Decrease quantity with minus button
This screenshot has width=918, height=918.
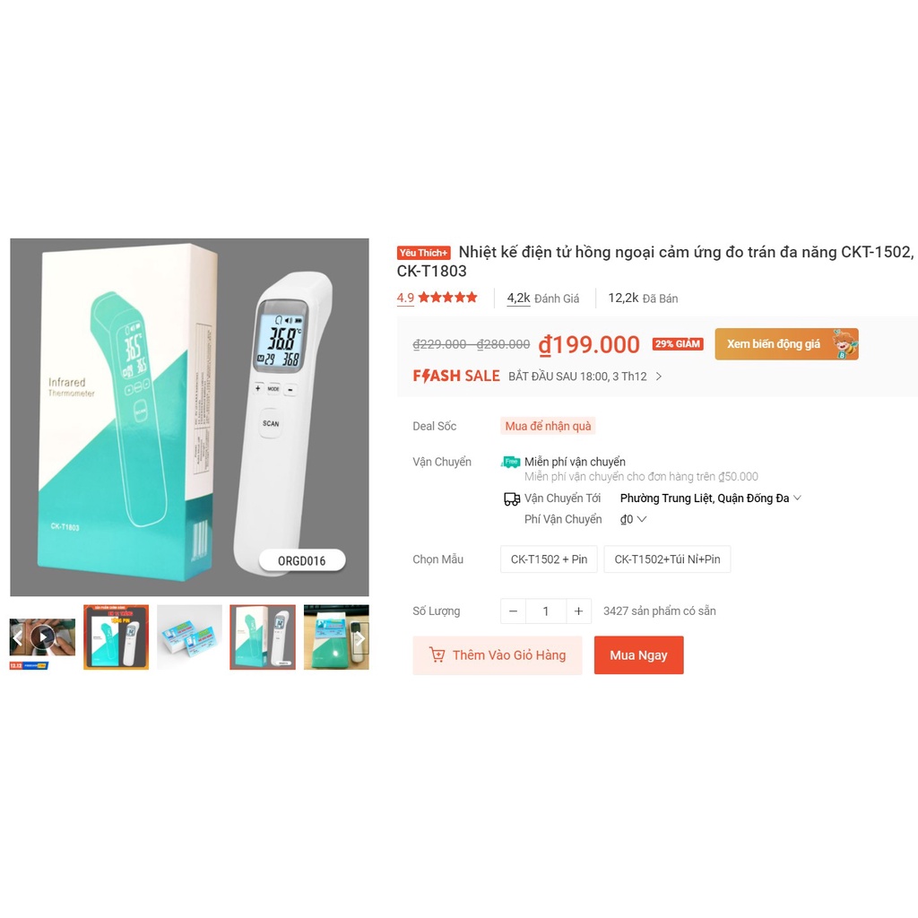click(513, 611)
